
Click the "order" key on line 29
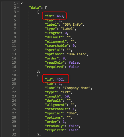pos(52,122)
